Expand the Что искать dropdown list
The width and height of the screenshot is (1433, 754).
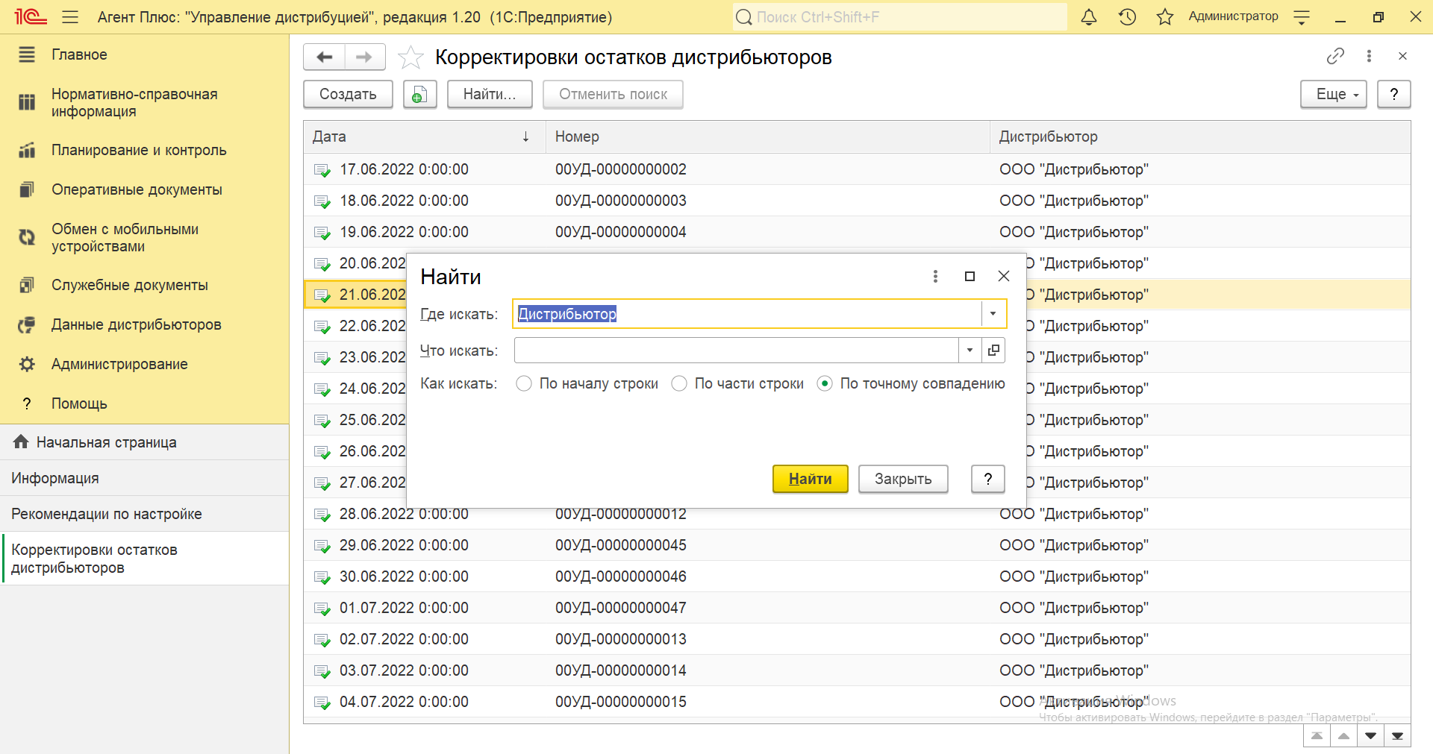pyautogui.click(x=970, y=350)
